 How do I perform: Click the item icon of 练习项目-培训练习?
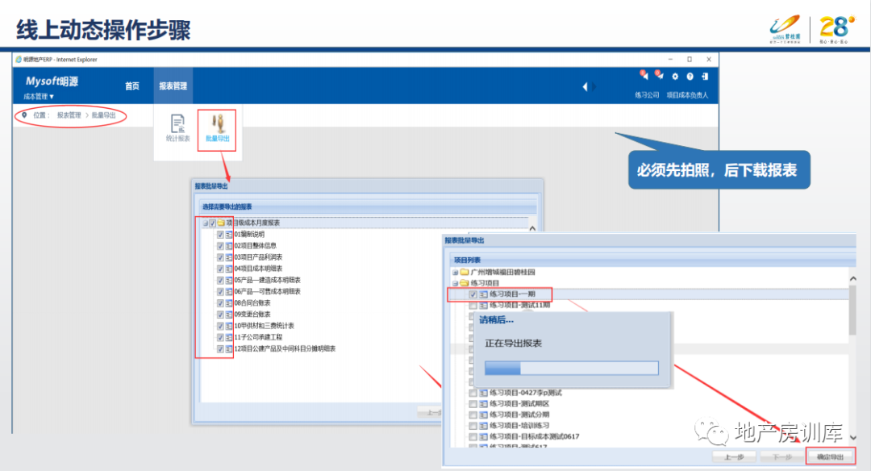pyautogui.click(x=483, y=426)
